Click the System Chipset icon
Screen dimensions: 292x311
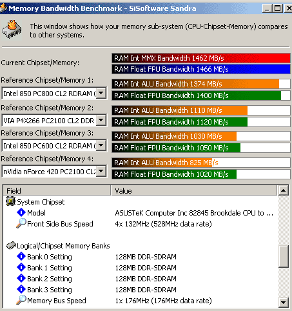point(10,201)
